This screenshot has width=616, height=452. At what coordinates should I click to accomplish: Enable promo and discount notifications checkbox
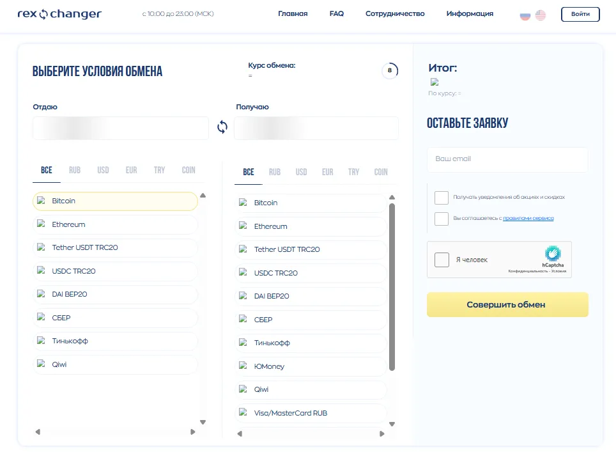pyautogui.click(x=442, y=198)
